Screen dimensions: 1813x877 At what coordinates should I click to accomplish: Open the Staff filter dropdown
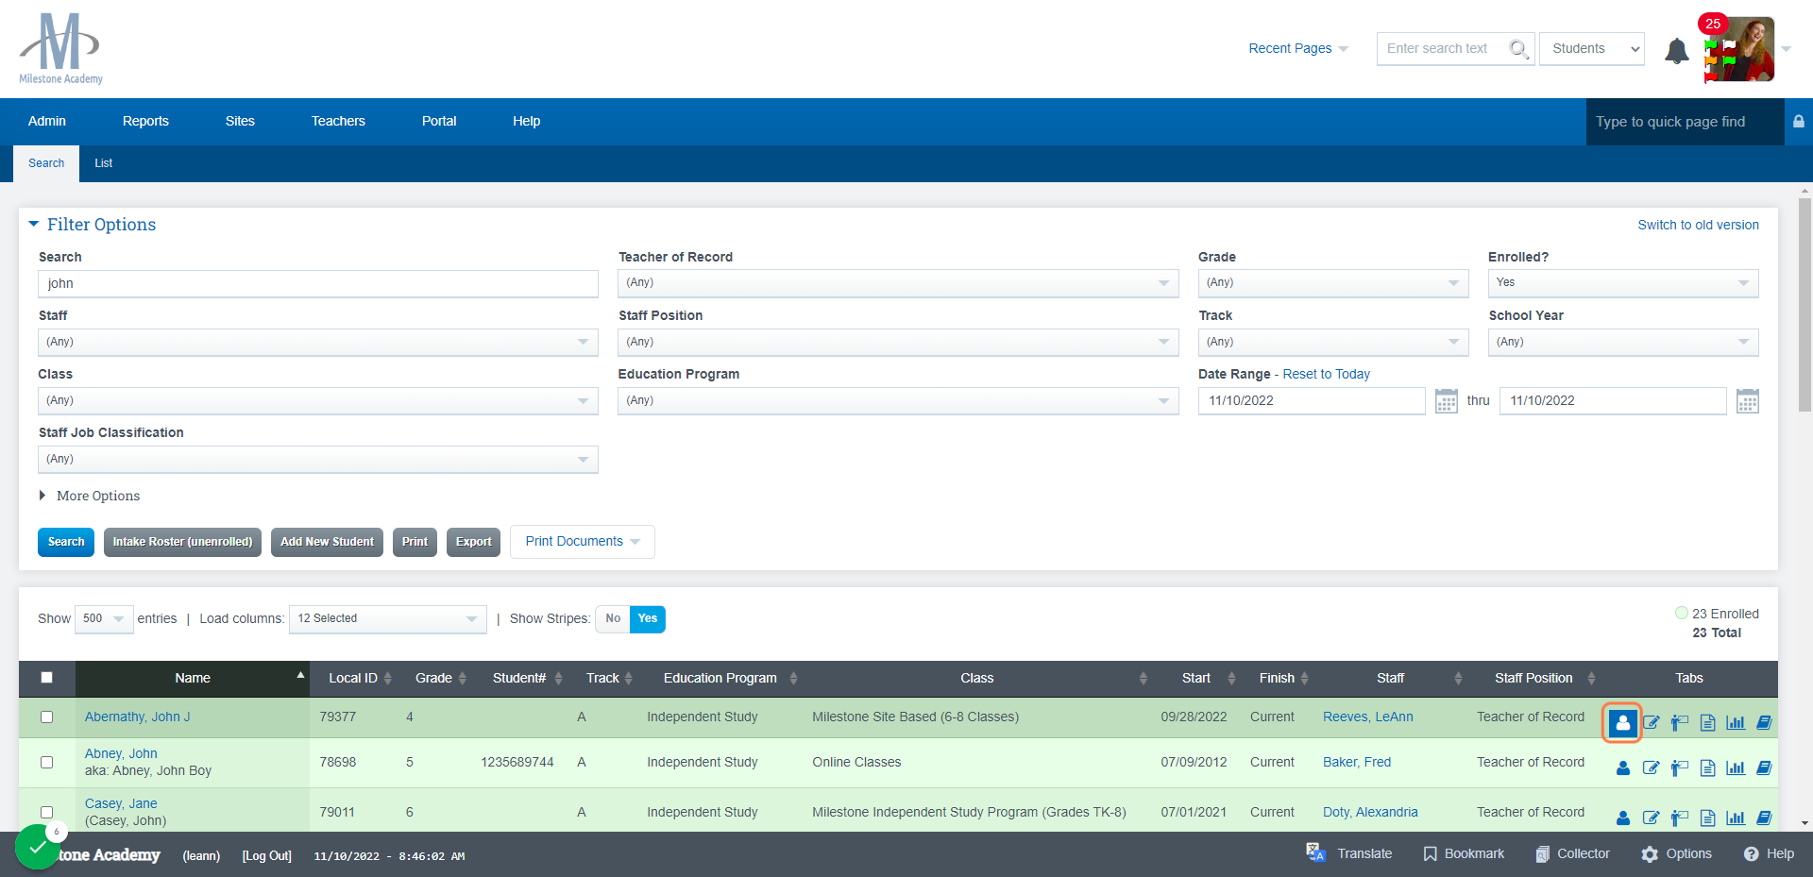point(318,342)
